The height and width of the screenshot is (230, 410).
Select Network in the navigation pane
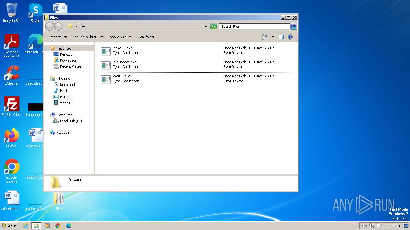click(63, 133)
